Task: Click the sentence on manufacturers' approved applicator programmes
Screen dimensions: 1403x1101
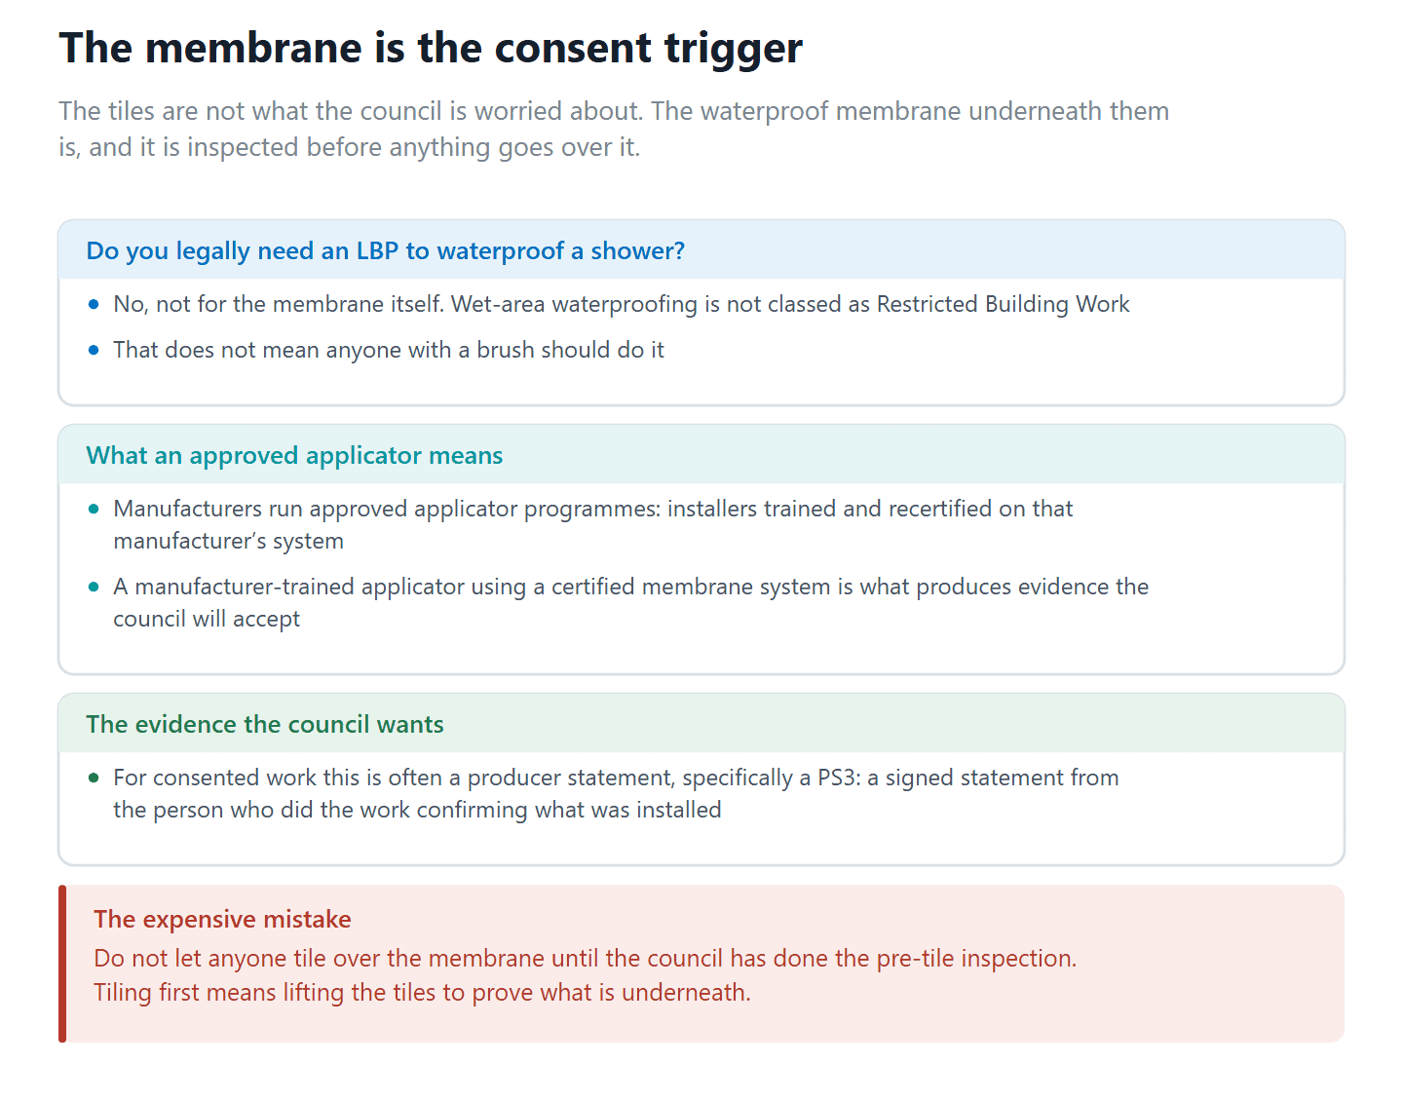Action: coord(592,524)
